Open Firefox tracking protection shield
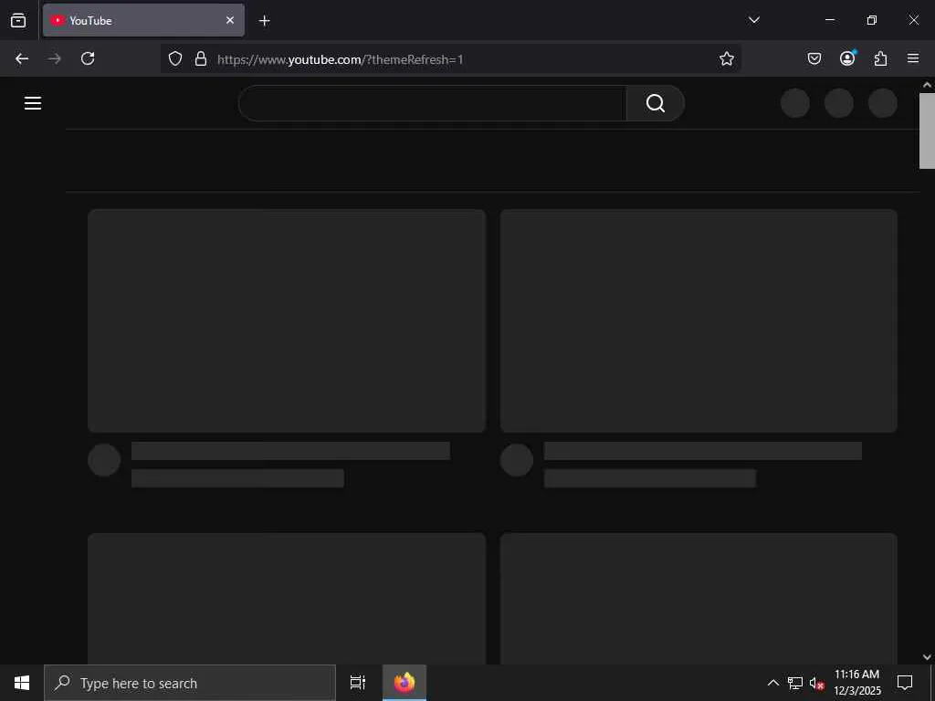The width and height of the screenshot is (935, 701). 174,58
